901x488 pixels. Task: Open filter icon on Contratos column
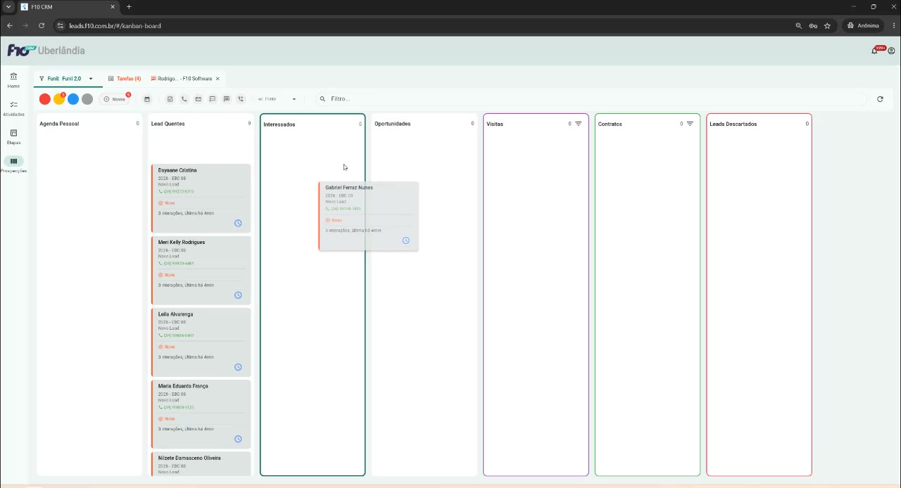coord(690,124)
